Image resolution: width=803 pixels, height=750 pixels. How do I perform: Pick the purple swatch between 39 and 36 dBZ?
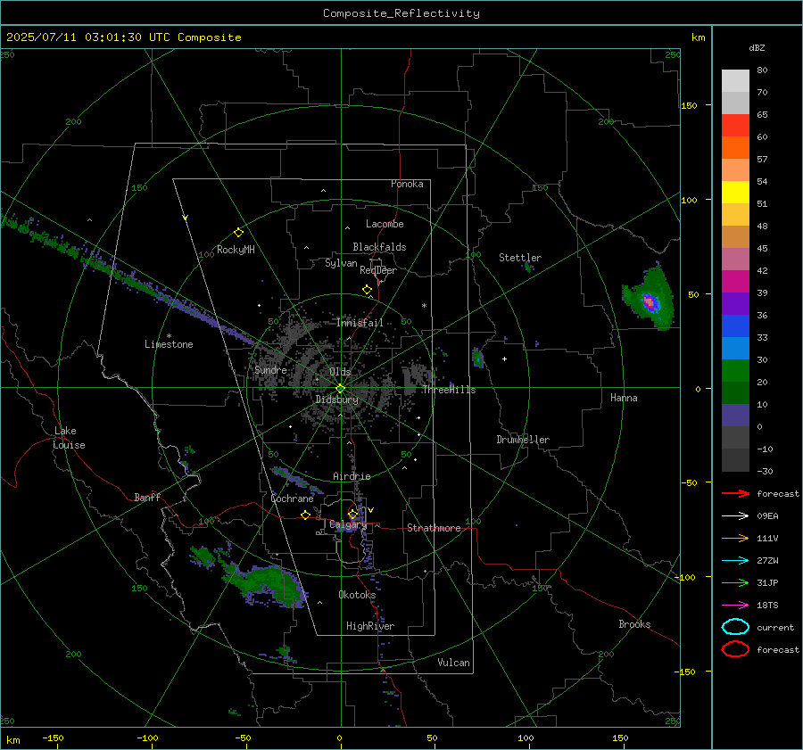pyautogui.click(x=735, y=304)
